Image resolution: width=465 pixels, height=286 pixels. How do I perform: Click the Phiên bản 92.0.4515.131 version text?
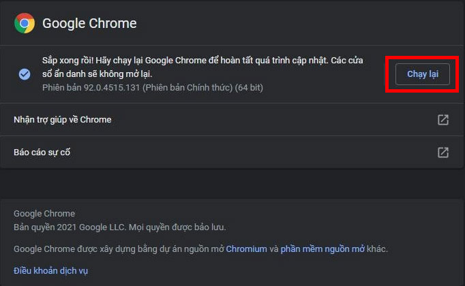click(x=91, y=88)
